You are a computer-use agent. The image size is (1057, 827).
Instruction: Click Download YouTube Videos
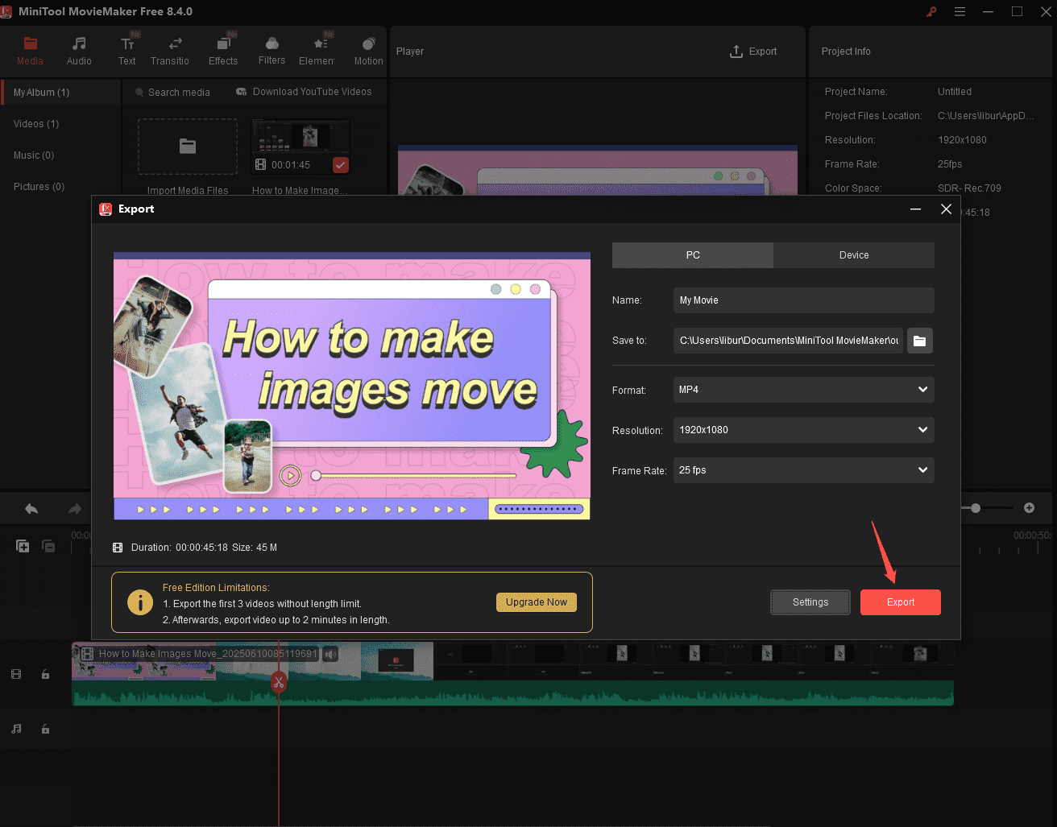tap(304, 92)
